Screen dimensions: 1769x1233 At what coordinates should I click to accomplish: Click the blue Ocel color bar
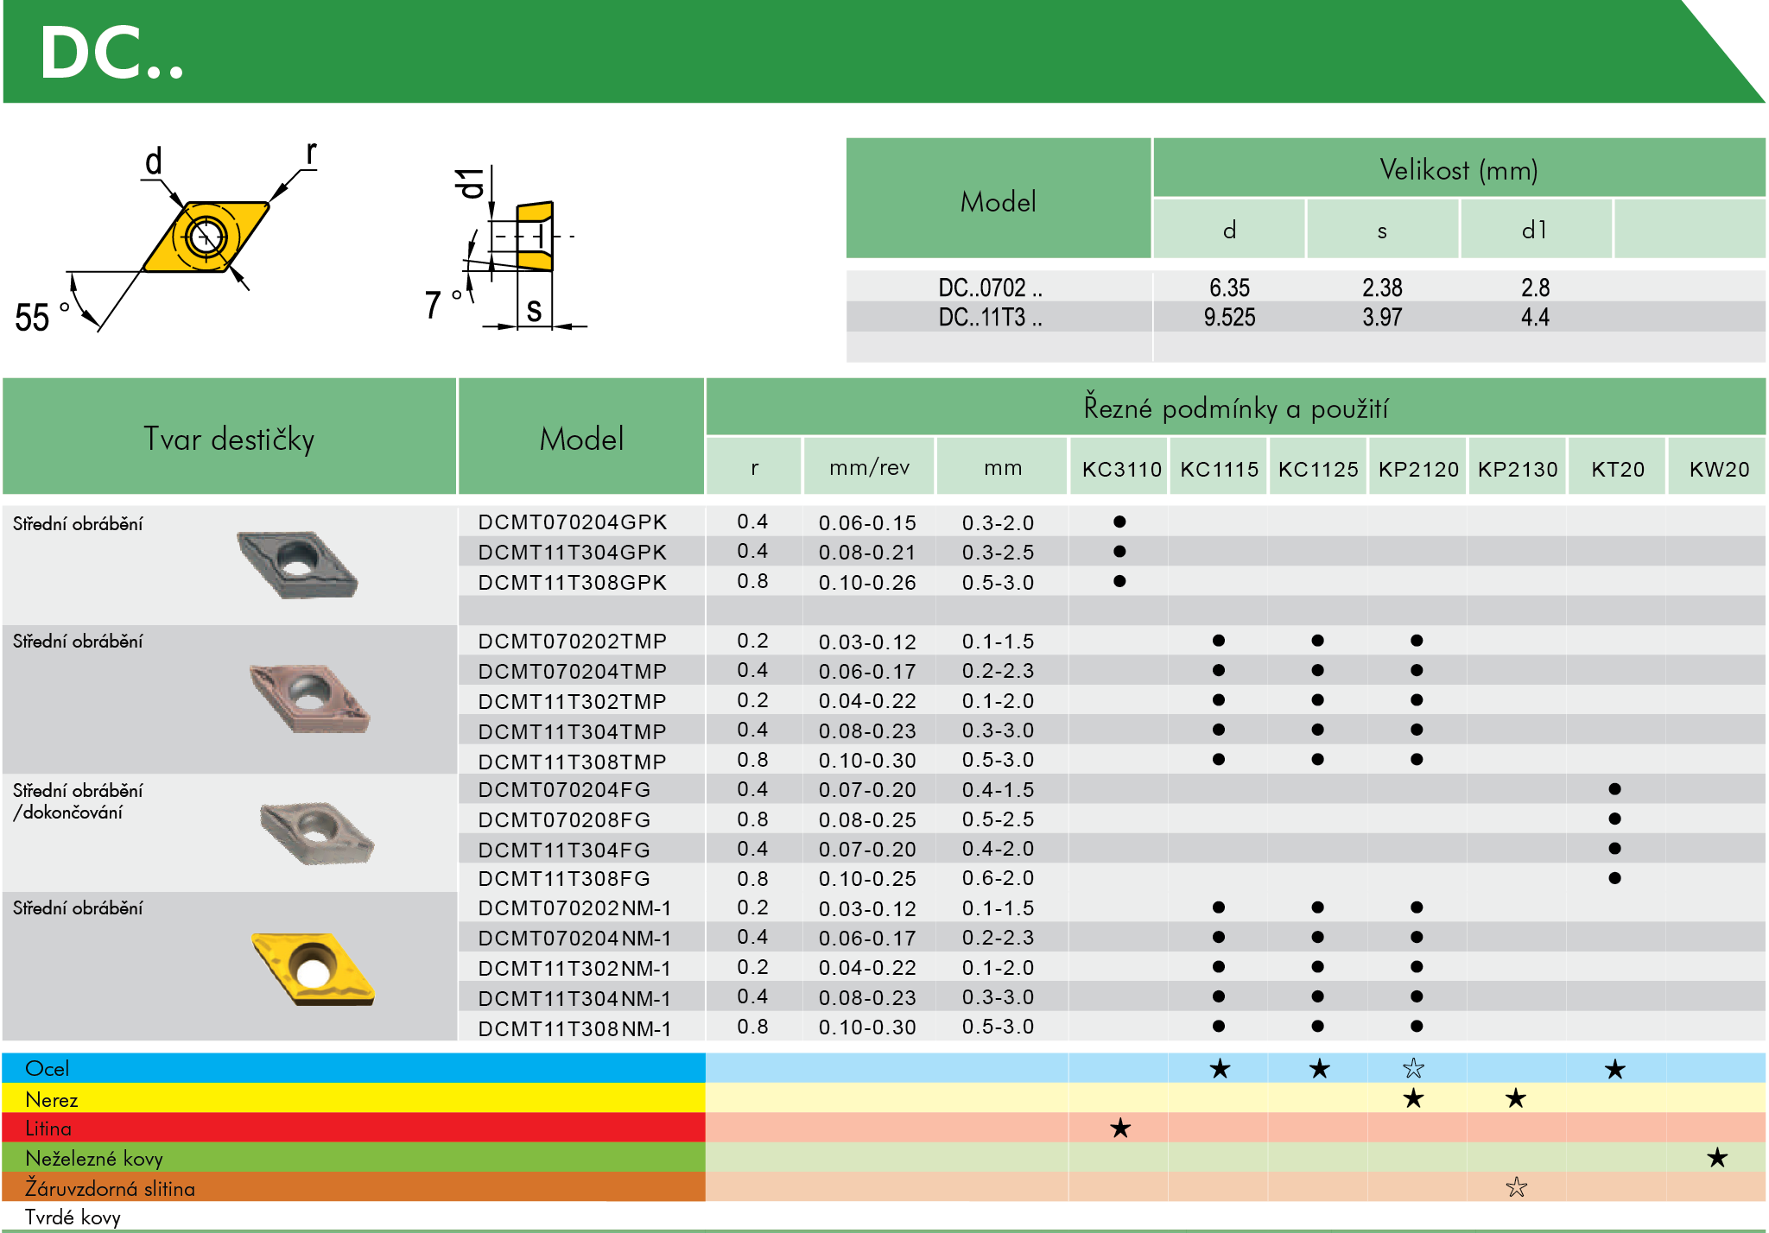pyautogui.click(x=354, y=1068)
